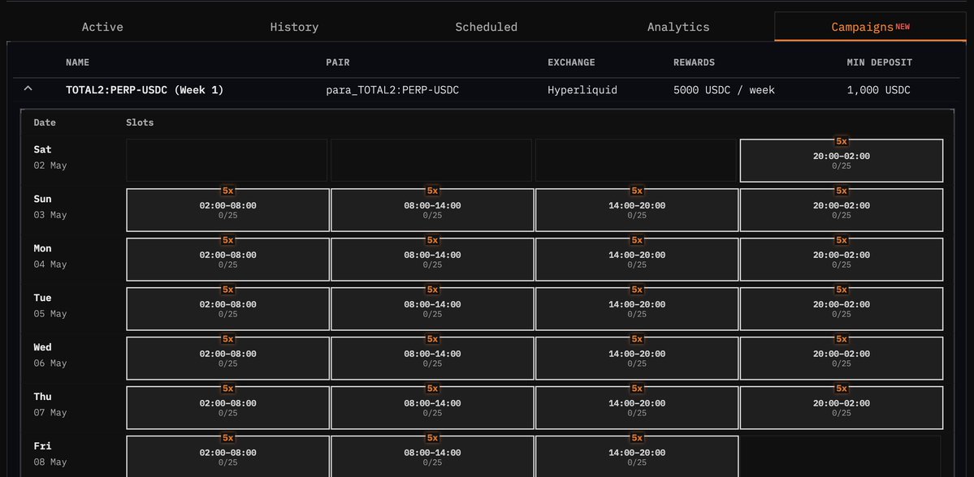The width and height of the screenshot is (974, 477).
Task: Select Sunday 14:00–20:00 slot
Action: pos(637,209)
